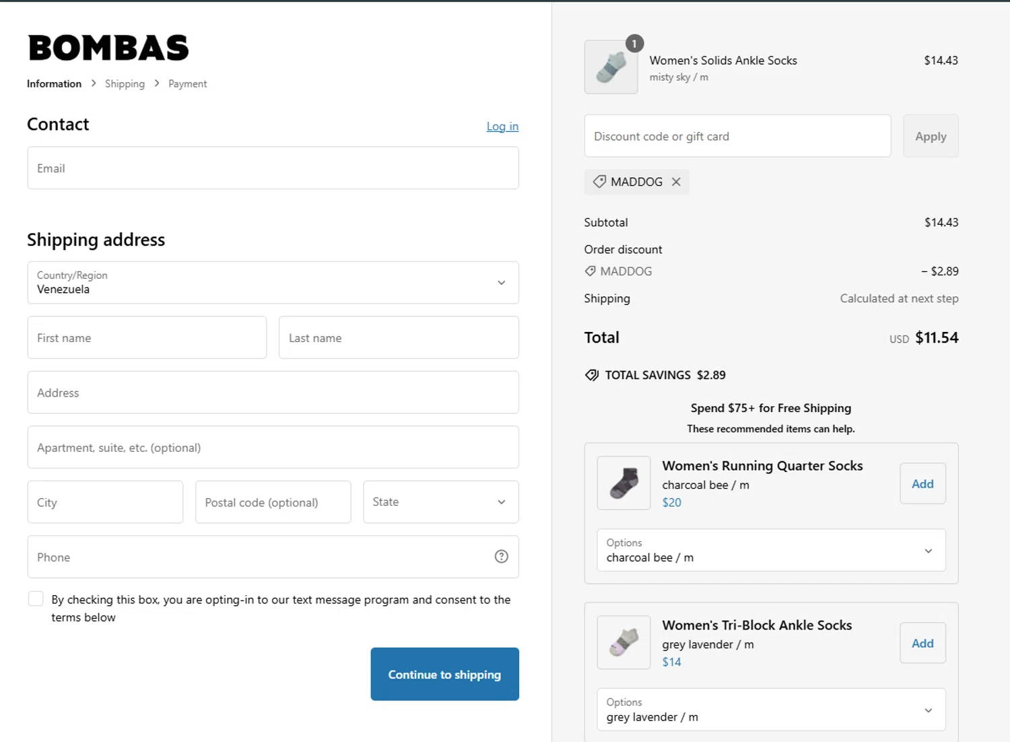Screen dimensions: 1010x742
Task: Focus the Apartment, suite field
Action: click(273, 447)
